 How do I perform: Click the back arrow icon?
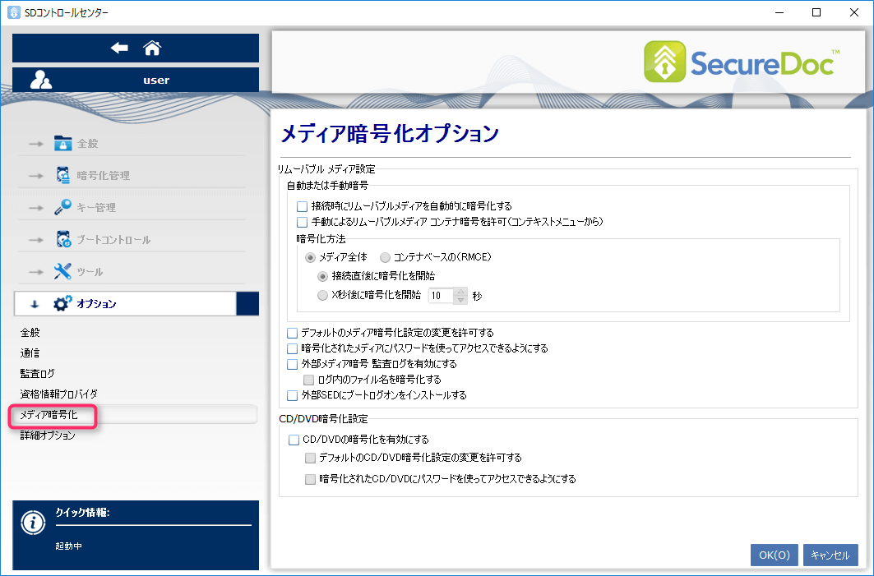[120, 48]
